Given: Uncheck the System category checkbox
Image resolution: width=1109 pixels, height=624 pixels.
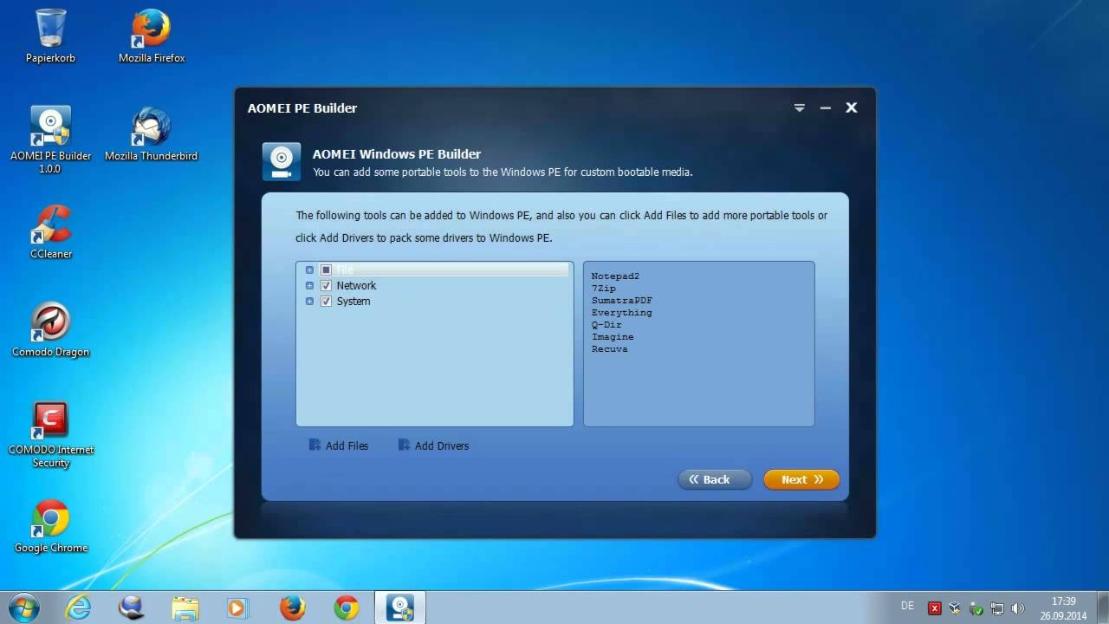Looking at the screenshot, I should [326, 301].
